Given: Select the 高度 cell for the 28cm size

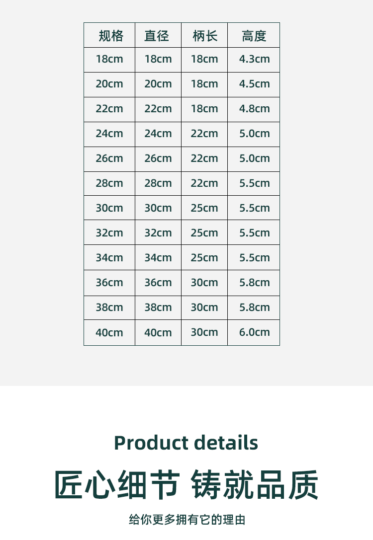Looking at the screenshot, I should coord(254,183).
